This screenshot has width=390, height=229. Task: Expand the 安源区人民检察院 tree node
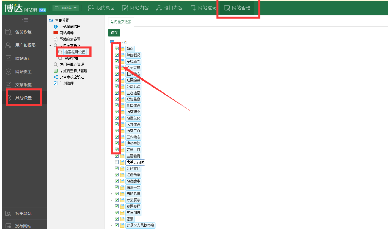point(111,225)
